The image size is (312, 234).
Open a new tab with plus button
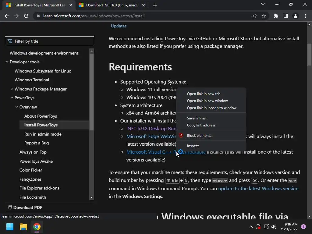click(x=155, y=5)
